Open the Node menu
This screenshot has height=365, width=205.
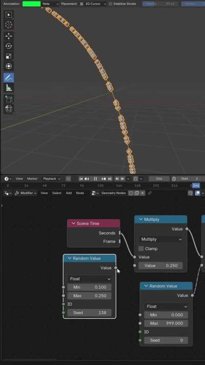click(80, 193)
